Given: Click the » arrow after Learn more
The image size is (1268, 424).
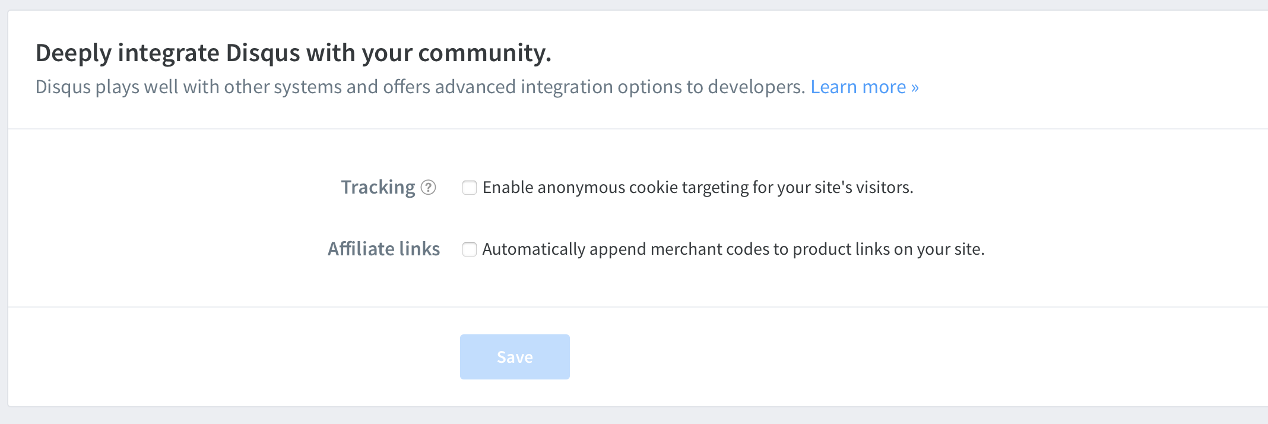Looking at the screenshot, I should 915,88.
